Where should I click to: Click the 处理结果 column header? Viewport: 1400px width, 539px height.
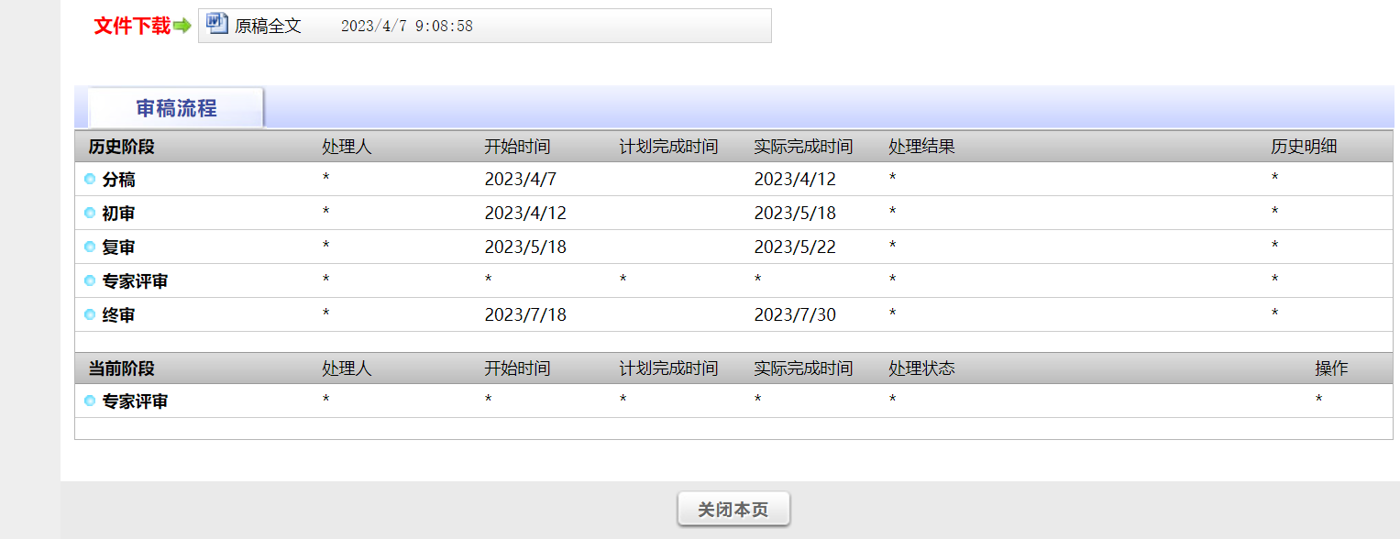click(921, 147)
